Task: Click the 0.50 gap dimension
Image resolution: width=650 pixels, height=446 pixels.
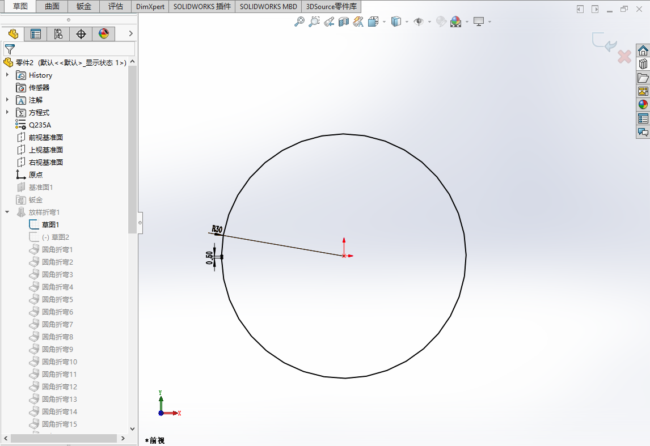Action: [x=209, y=258]
